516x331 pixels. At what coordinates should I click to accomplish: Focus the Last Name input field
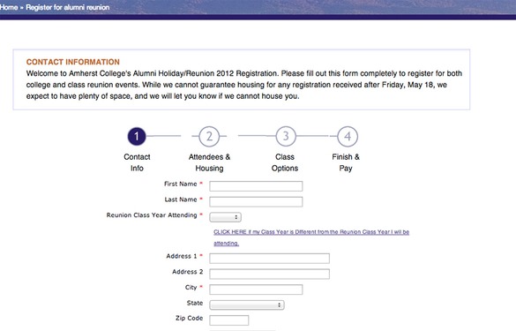(256, 201)
